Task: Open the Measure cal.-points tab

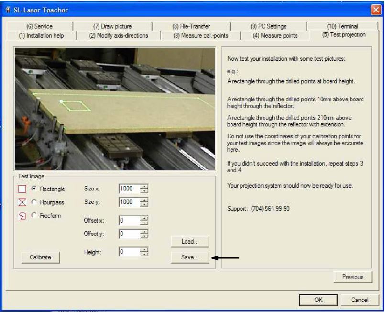Action: tap(200, 35)
